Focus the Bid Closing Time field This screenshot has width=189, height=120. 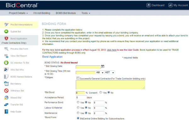pos(85,73)
